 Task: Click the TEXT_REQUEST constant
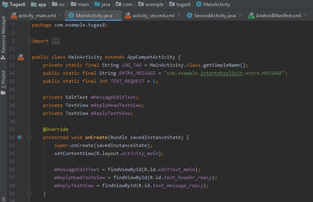point(127,81)
